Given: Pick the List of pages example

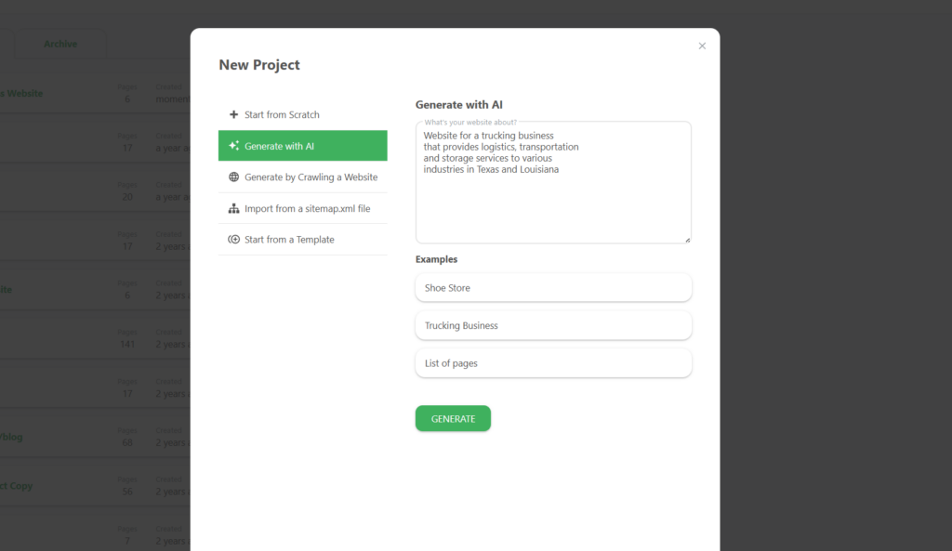Looking at the screenshot, I should [x=553, y=363].
